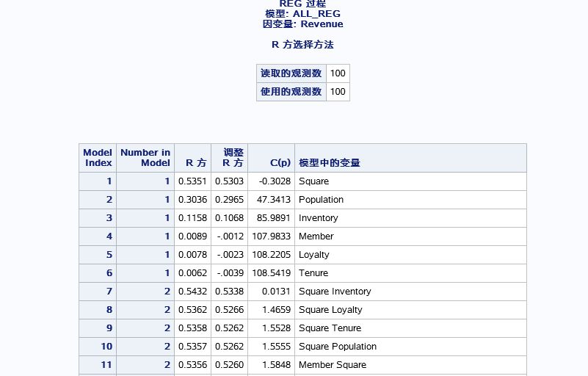This screenshot has width=588, height=376.
Task: Click the 'Inventory' variable cell in model 3
Action: tap(410, 218)
